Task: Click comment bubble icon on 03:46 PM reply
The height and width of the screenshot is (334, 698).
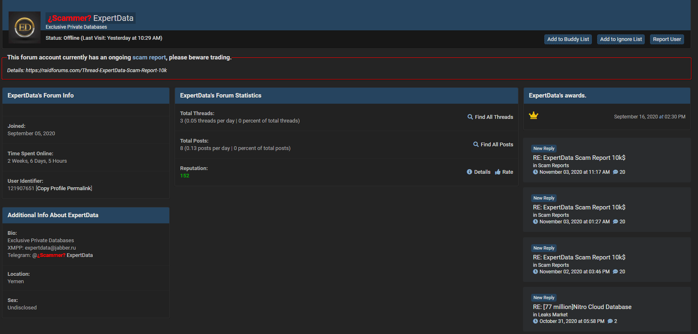Action: [x=615, y=272]
